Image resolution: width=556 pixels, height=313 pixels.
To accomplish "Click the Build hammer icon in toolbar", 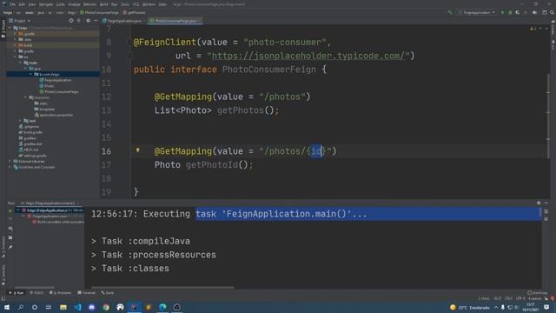I will pyautogui.click(x=450, y=12).
